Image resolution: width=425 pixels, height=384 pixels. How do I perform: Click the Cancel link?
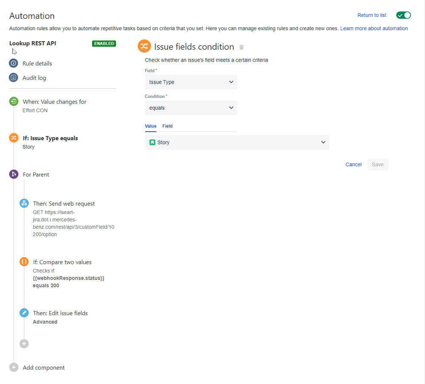tap(353, 164)
